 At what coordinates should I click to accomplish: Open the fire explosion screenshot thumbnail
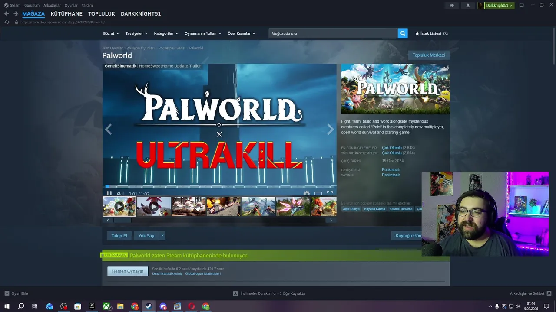(x=223, y=206)
